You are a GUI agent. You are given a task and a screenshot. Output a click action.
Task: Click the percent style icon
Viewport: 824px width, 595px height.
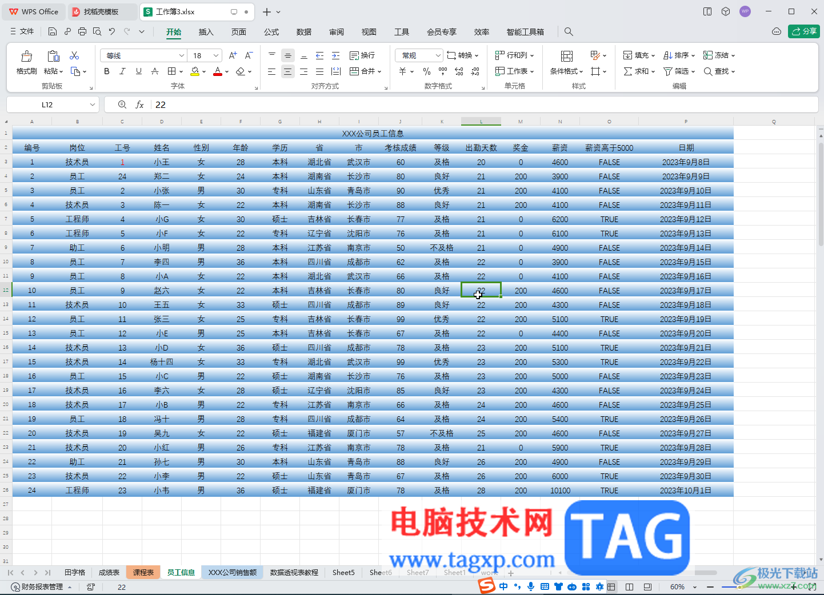[427, 71]
